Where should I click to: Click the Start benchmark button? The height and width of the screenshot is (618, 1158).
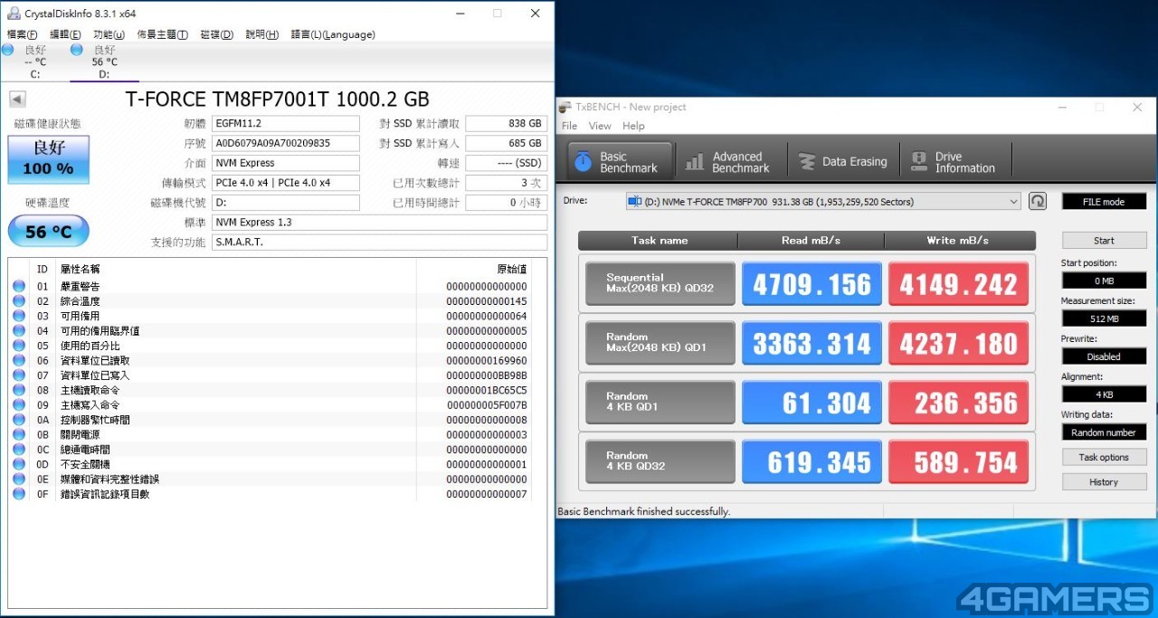(1104, 241)
